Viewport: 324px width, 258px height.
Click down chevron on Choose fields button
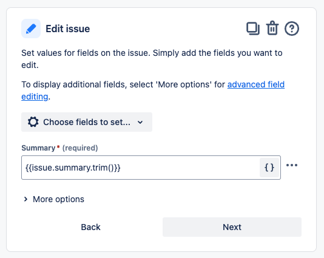(140, 122)
